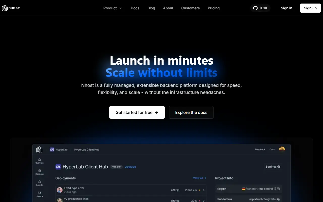Image resolution: width=323 pixels, height=202 pixels.
Task: Open Settings in the dashboard preview
Action: point(273,167)
